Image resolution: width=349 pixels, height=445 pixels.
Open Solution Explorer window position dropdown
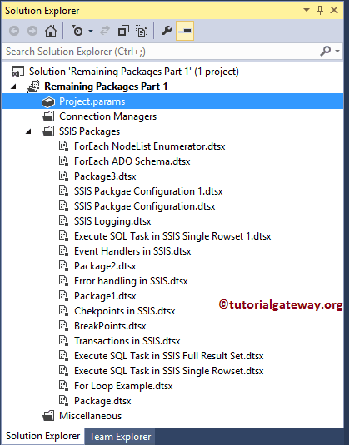[307, 10]
